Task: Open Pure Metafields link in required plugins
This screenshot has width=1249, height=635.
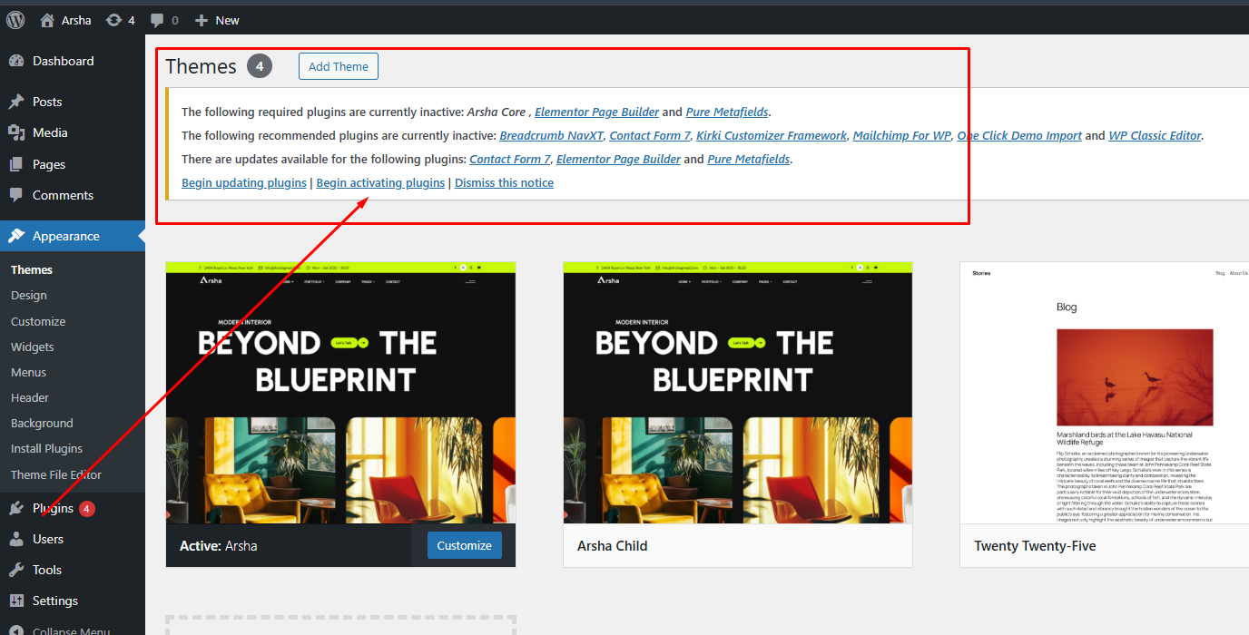Action: 727,112
